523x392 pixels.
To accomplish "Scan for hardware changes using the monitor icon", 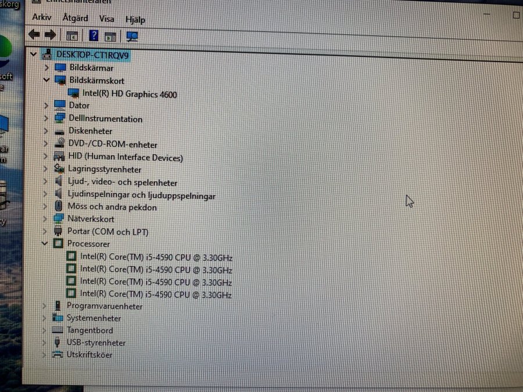I will point(132,37).
